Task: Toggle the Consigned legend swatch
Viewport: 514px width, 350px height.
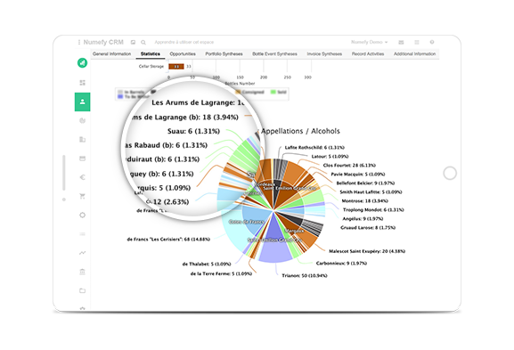Action: pos(238,92)
